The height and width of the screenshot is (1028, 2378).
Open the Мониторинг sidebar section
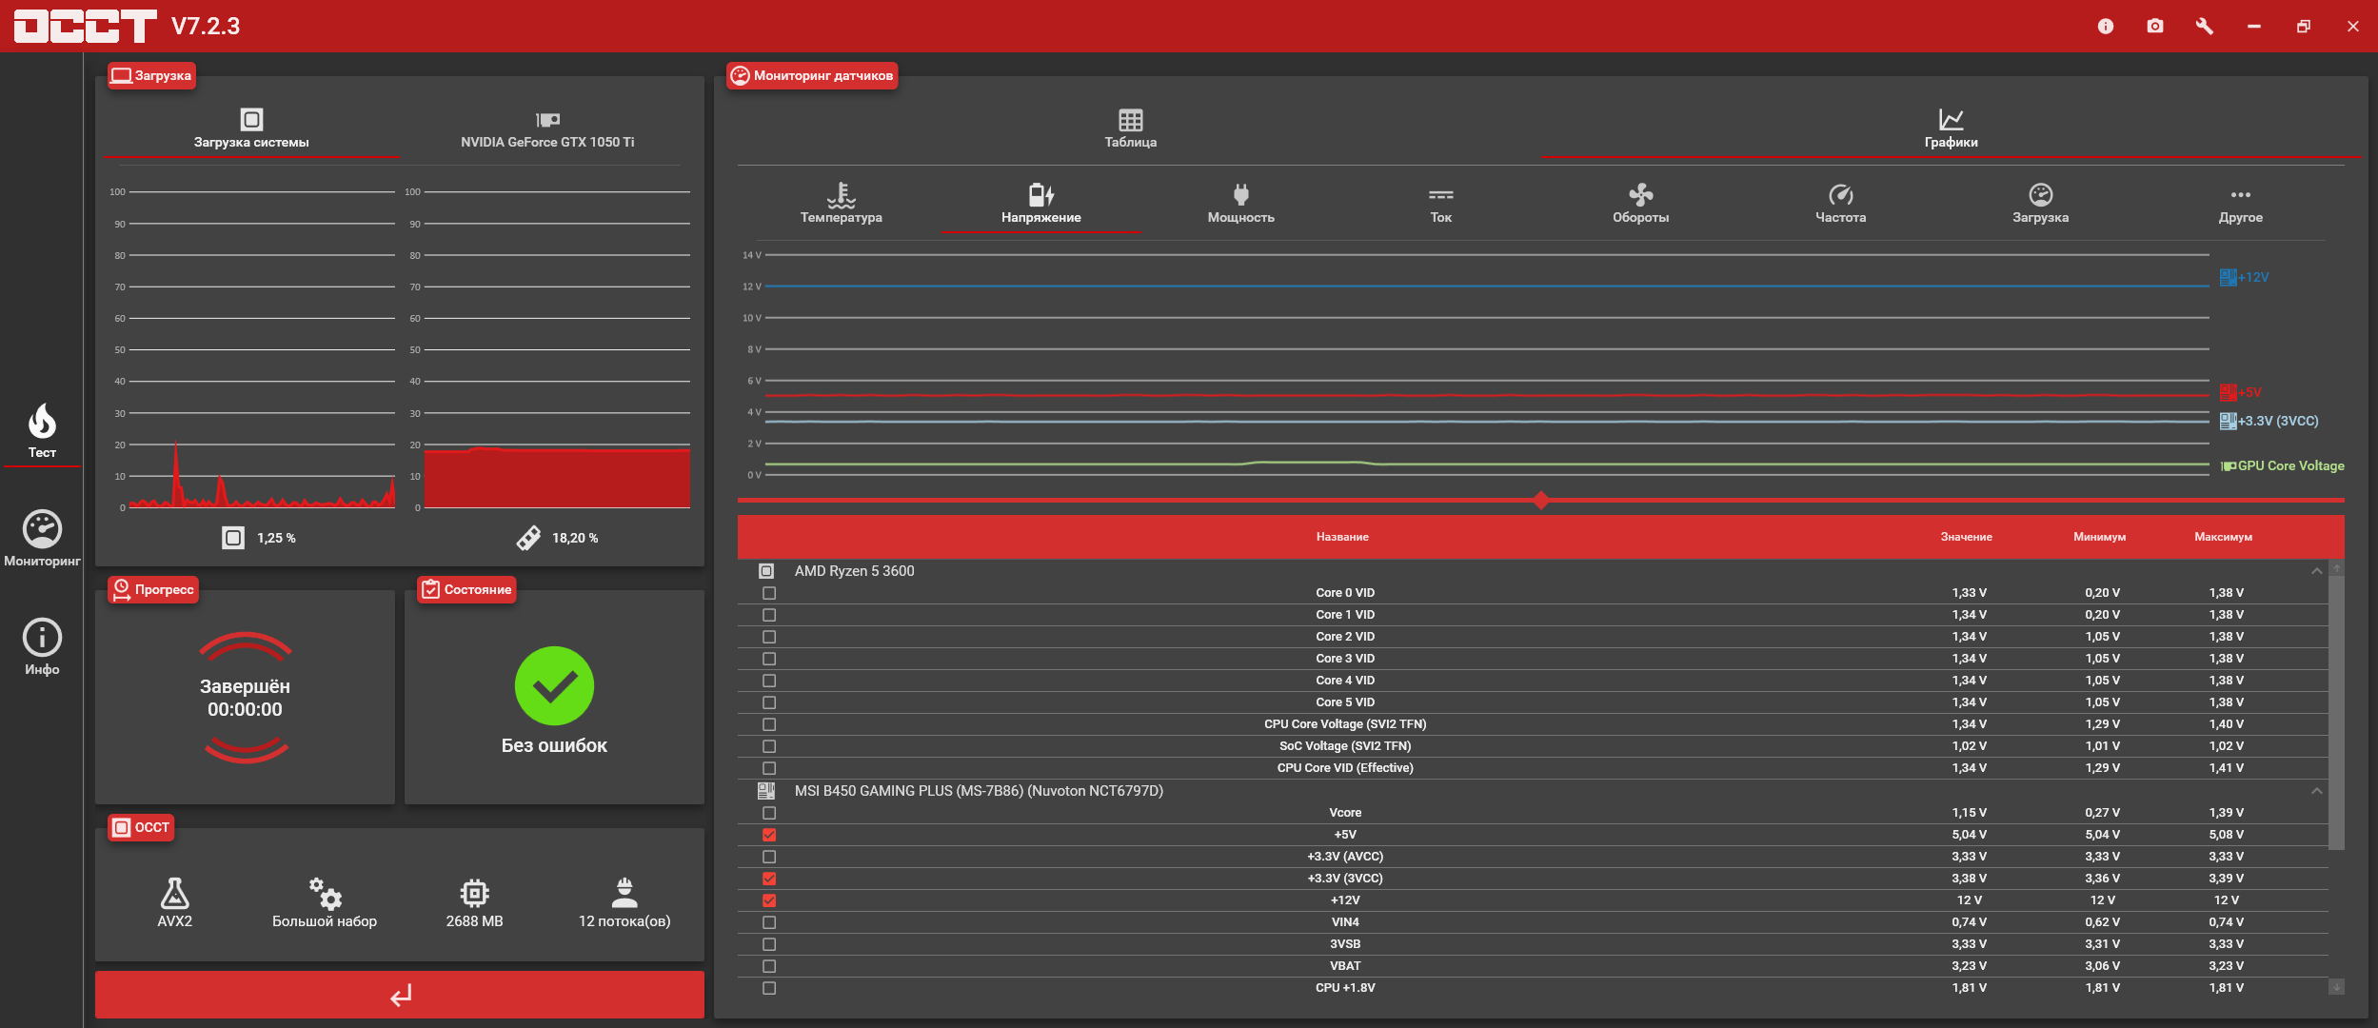click(x=42, y=539)
